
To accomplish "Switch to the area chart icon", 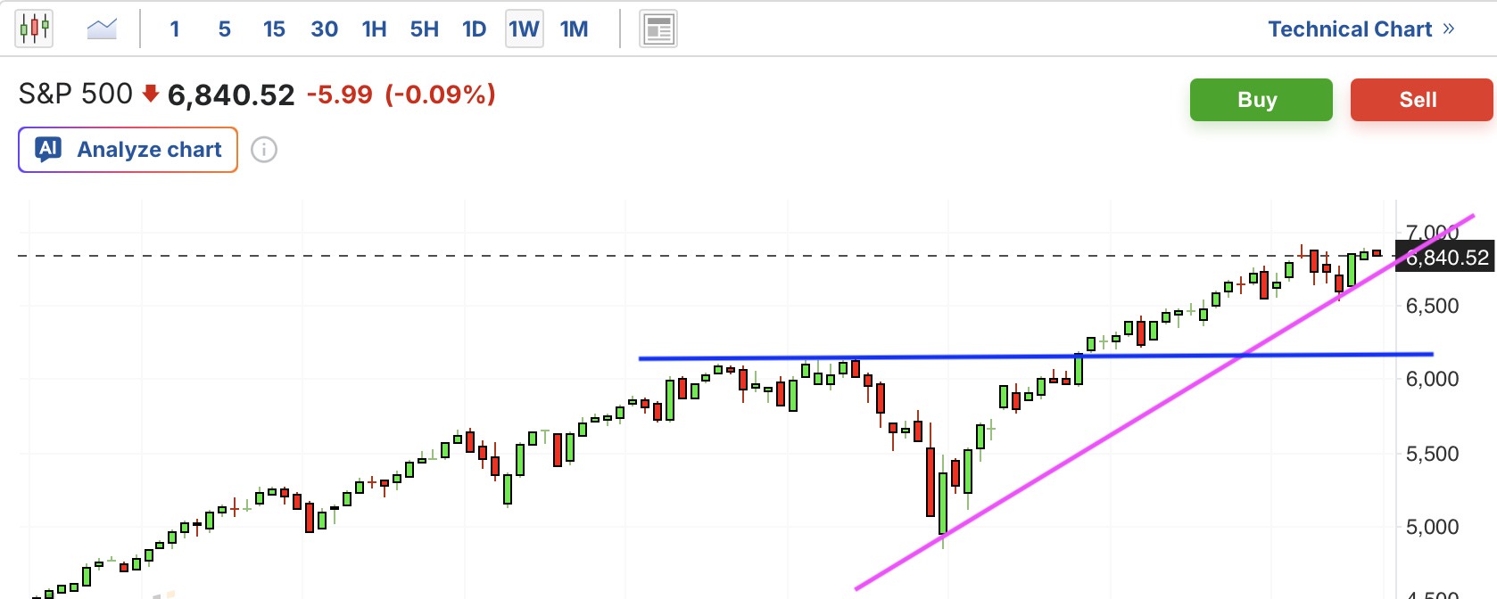I will (102, 29).
